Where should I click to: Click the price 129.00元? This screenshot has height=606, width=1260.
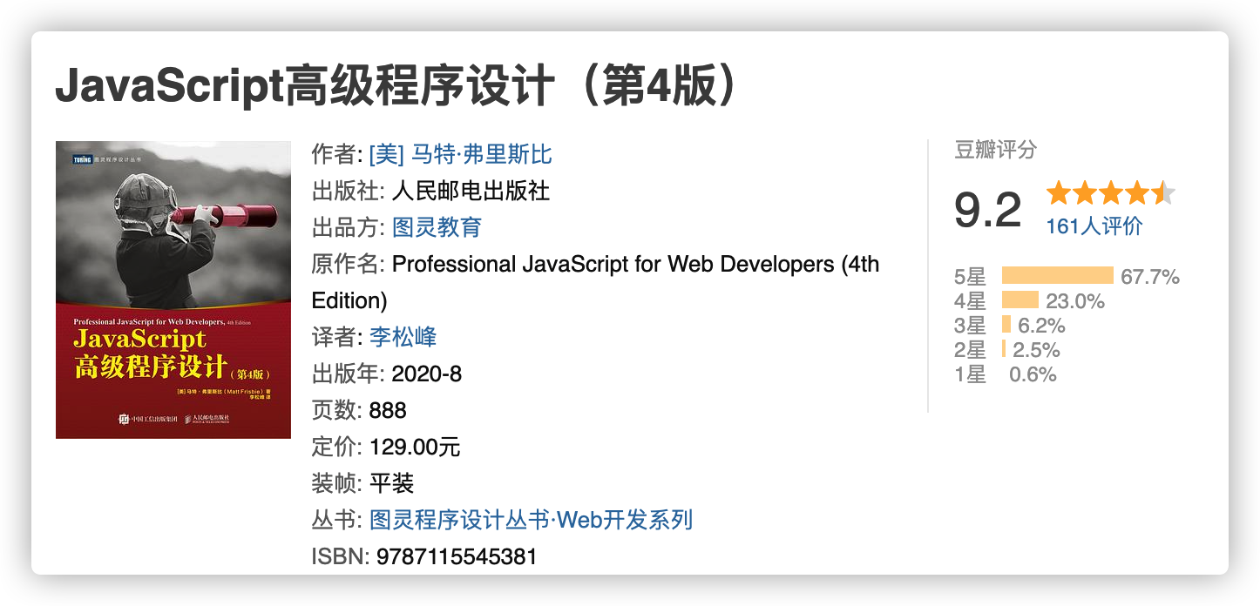pyautogui.click(x=415, y=447)
